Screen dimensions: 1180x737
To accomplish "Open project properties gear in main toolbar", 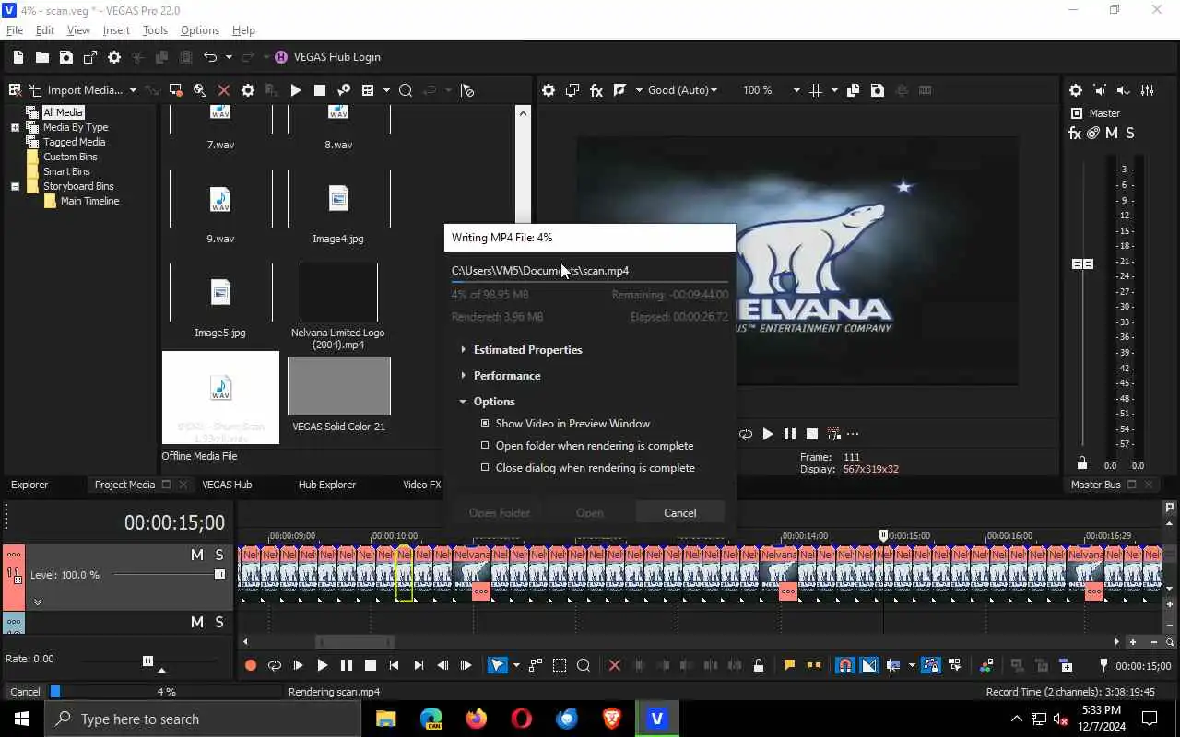I will pos(114,57).
